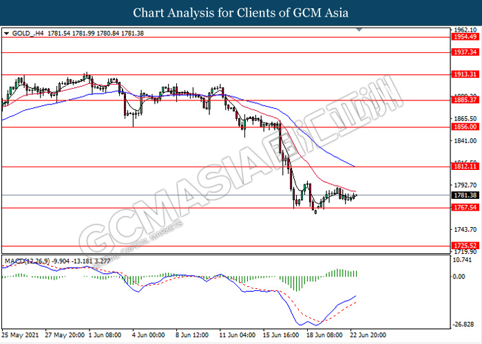Click the 1865.50 price scale value
This screenshot has width=482, height=344.
pos(465,118)
